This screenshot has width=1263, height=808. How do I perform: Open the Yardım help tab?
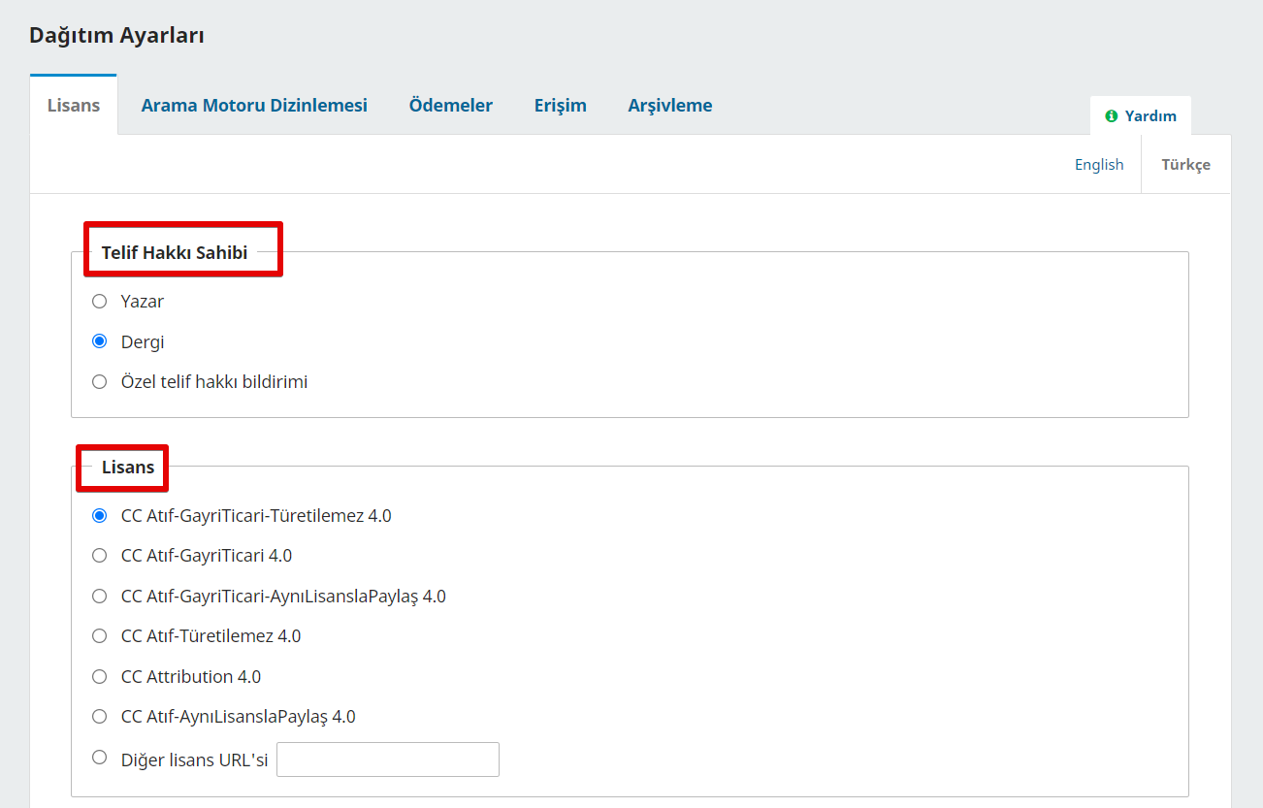[x=1141, y=115]
